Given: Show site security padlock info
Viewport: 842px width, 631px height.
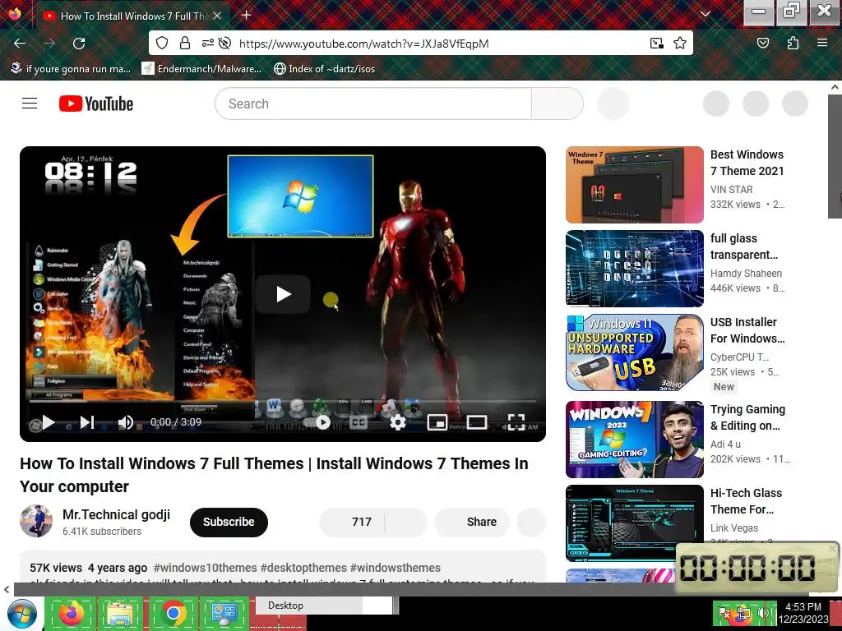Looking at the screenshot, I should 185,43.
